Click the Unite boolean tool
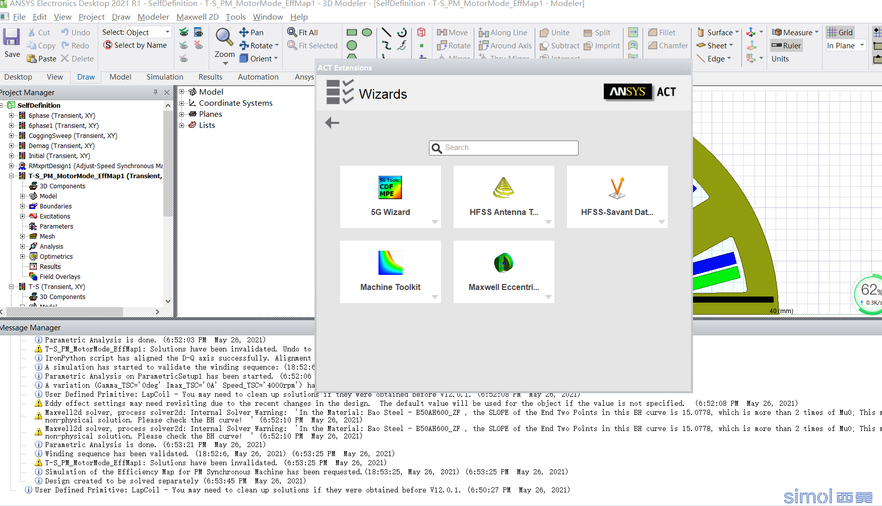 pos(554,32)
